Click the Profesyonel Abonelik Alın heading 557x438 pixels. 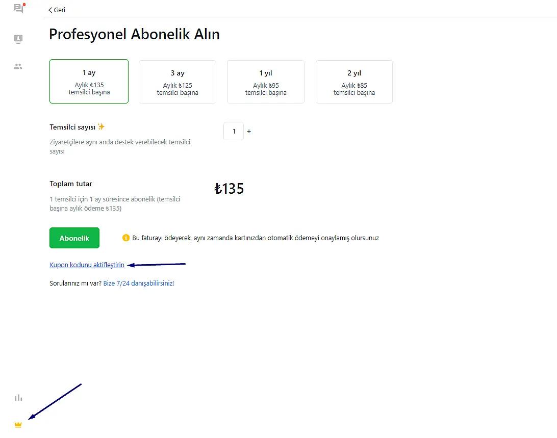[x=134, y=35]
